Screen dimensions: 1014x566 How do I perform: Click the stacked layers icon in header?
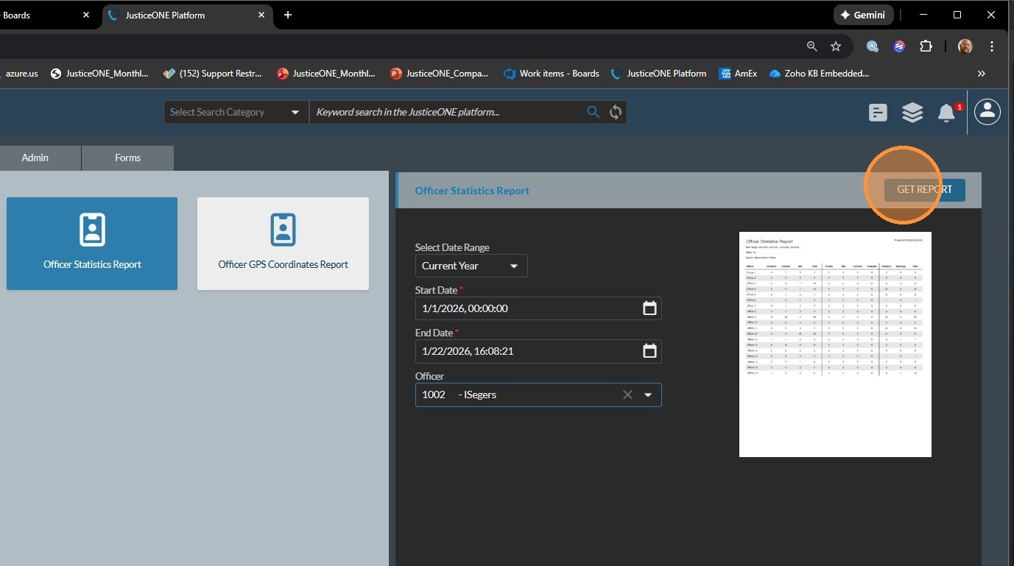(x=912, y=113)
